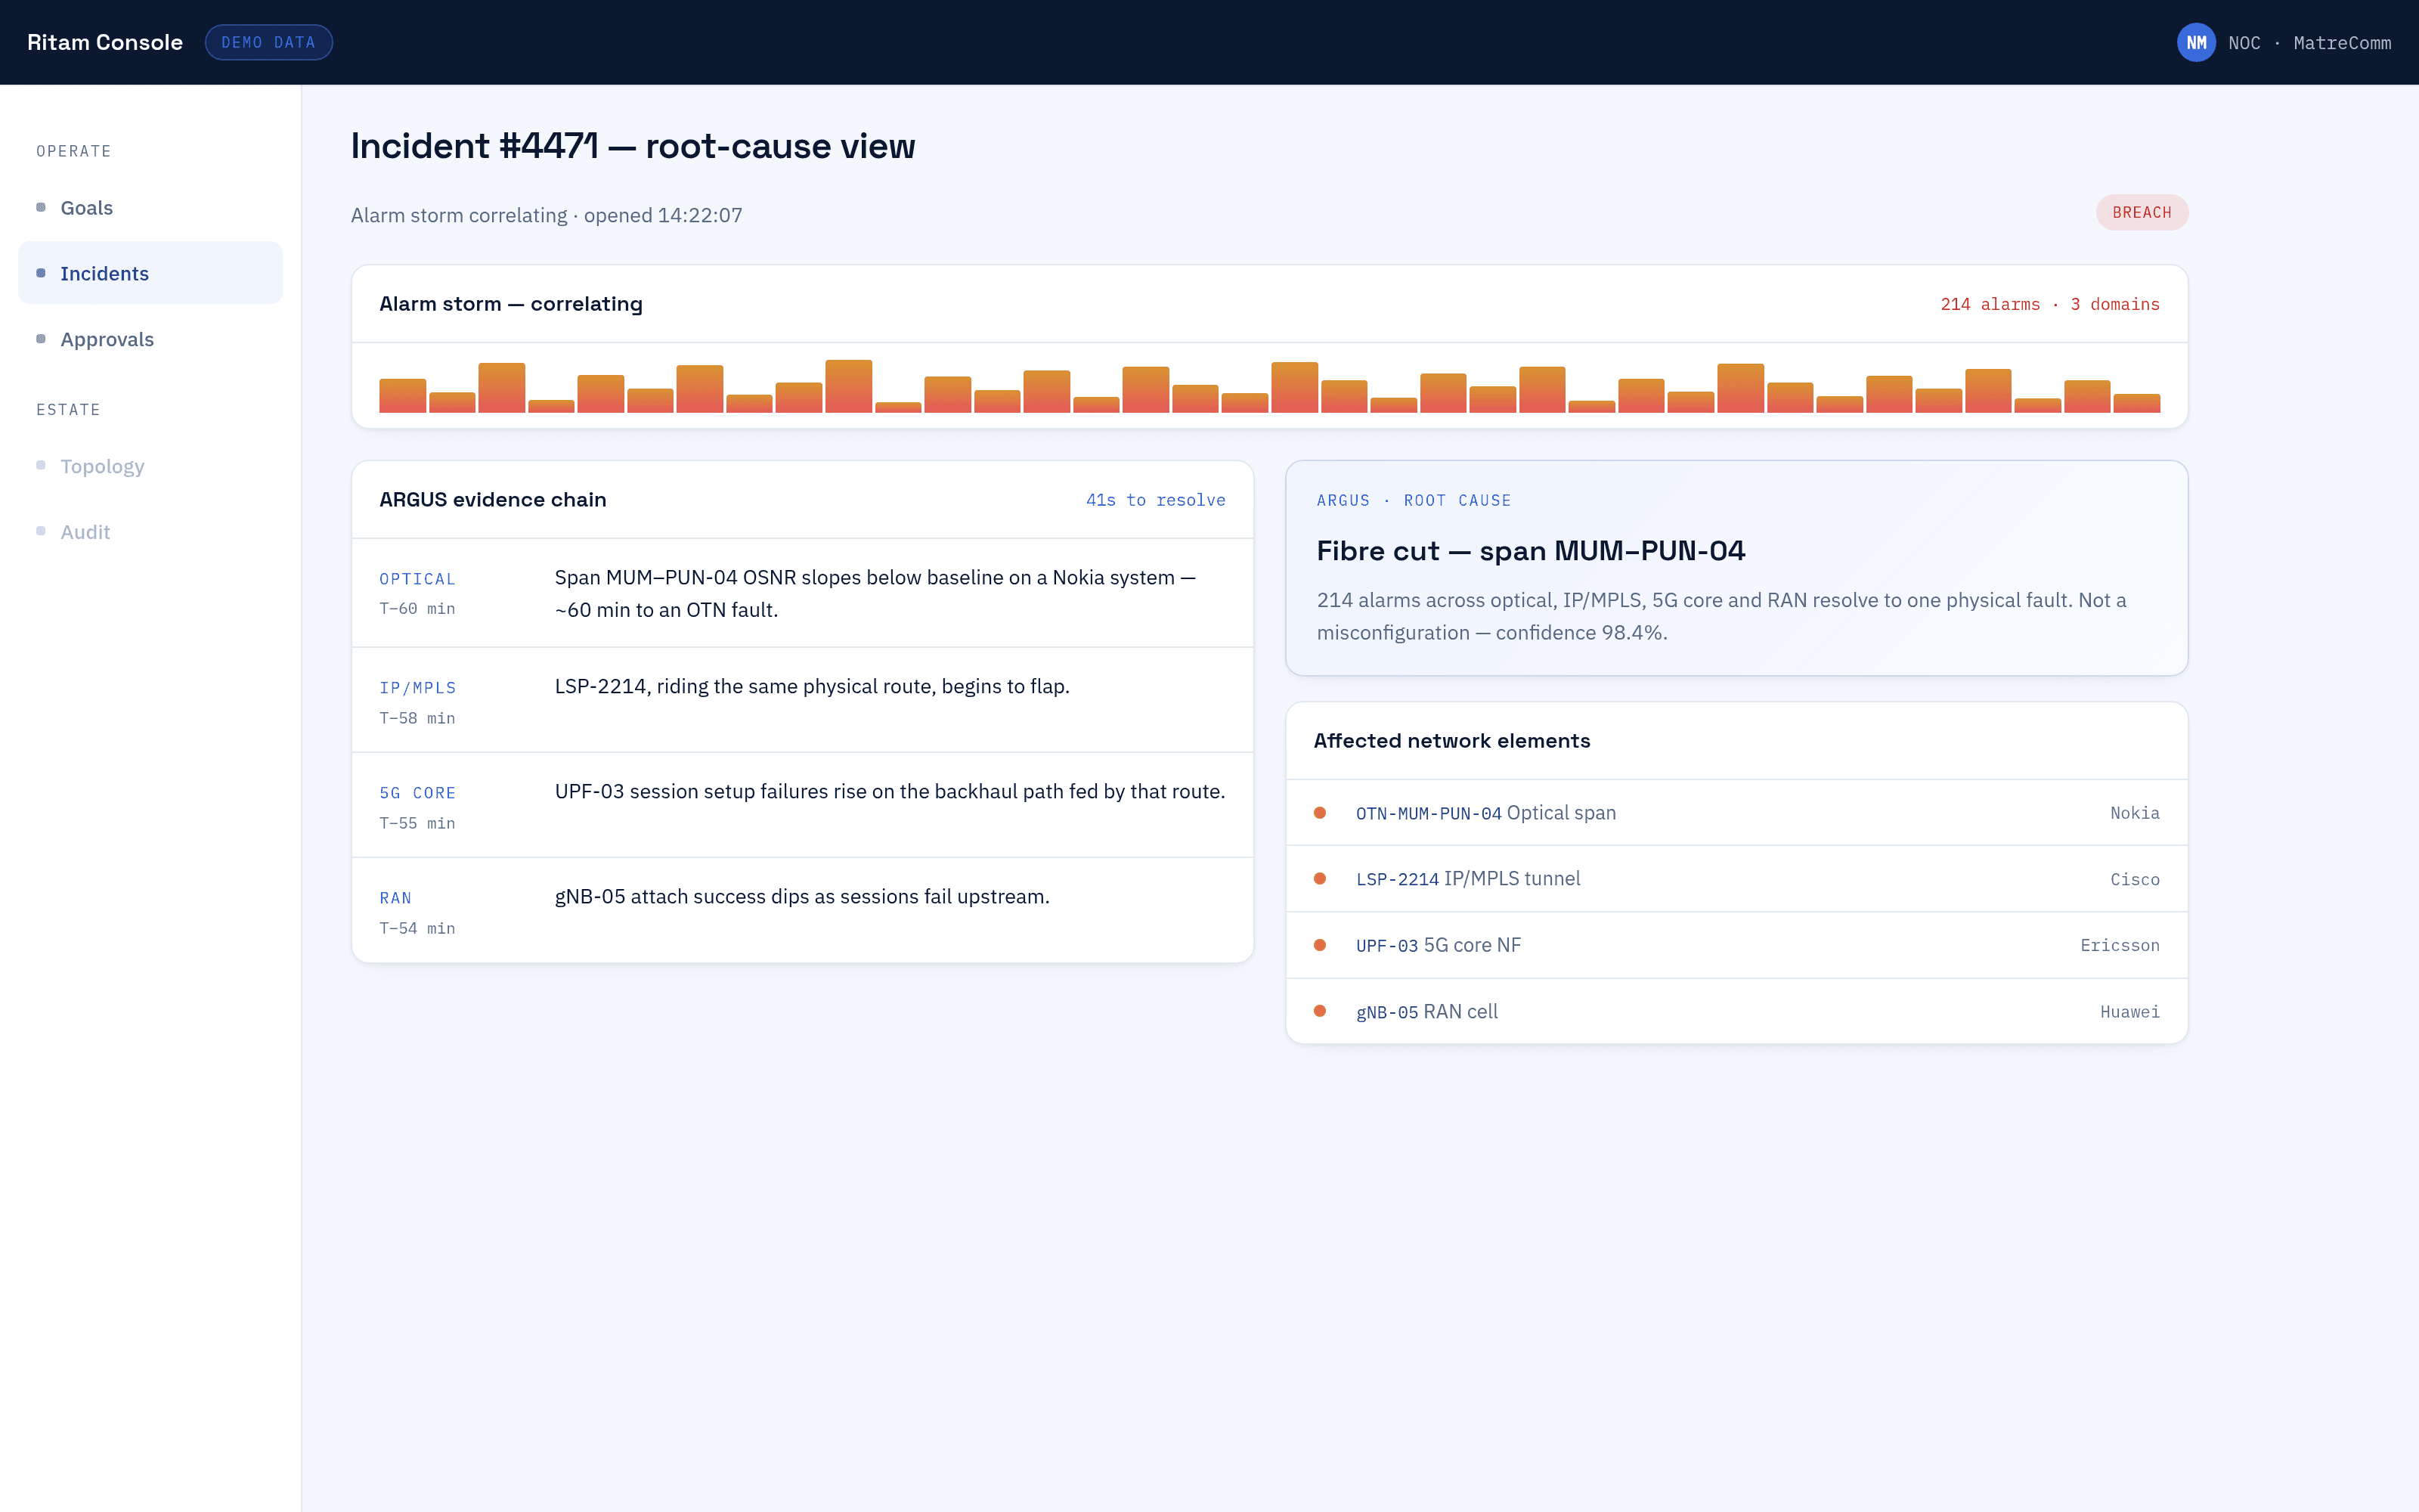Image resolution: width=2419 pixels, height=1512 pixels.
Task: Click the status dot beside UPF-03
Action: coord(1319,945)
